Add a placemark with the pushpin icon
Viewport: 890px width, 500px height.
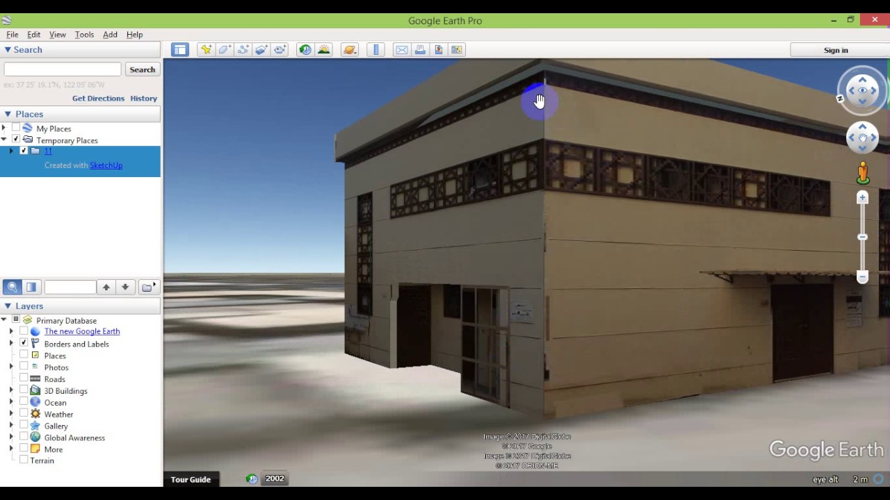point(206,49)
